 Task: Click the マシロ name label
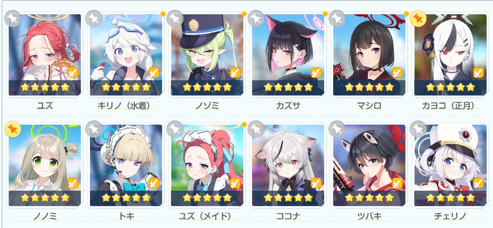[369, 106]
